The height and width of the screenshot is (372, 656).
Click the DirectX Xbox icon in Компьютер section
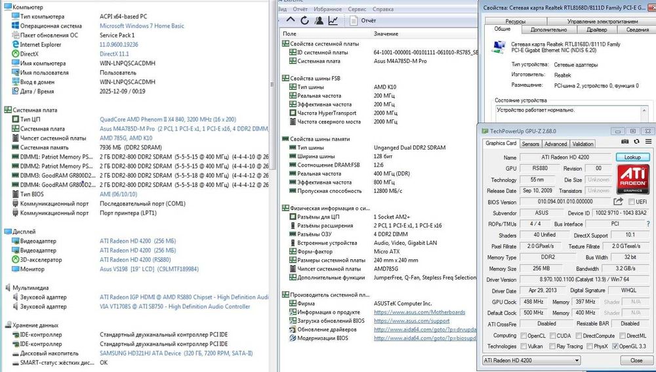(x=16, y=54)
